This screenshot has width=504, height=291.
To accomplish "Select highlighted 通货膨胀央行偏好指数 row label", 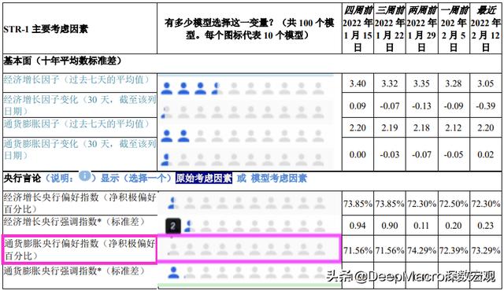I will coord(80,249).
